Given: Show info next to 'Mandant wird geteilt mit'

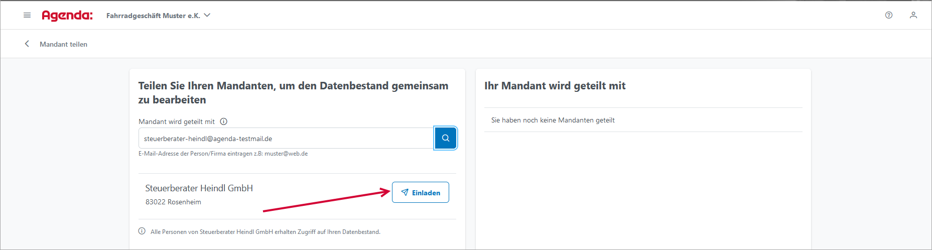Looking at the screenshot, I should tap(224, 121).
